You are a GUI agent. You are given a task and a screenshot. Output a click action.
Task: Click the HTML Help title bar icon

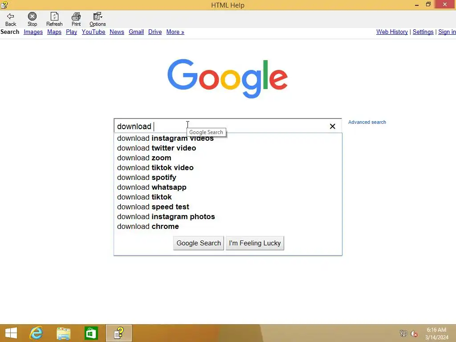[x=4, y=4]
